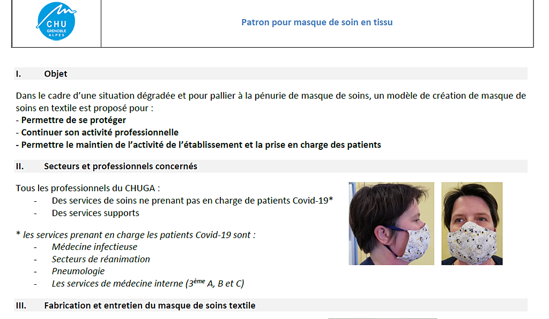Click 'Tous les professionnels du CHUGA' text

point(88,188)
